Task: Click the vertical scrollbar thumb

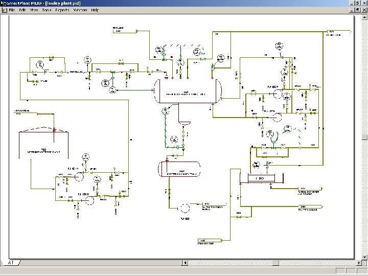Action: (364, 137)
